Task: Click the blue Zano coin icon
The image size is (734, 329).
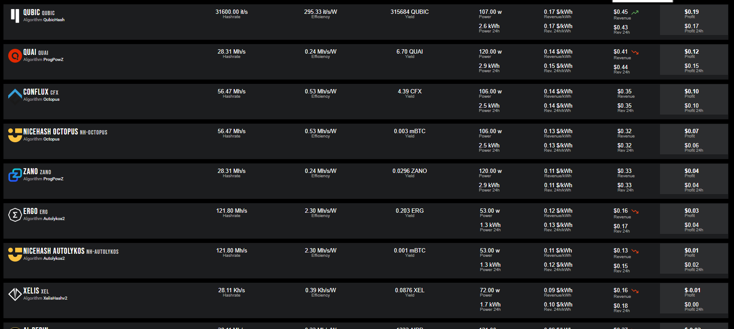Action: (x=15, y=175)
